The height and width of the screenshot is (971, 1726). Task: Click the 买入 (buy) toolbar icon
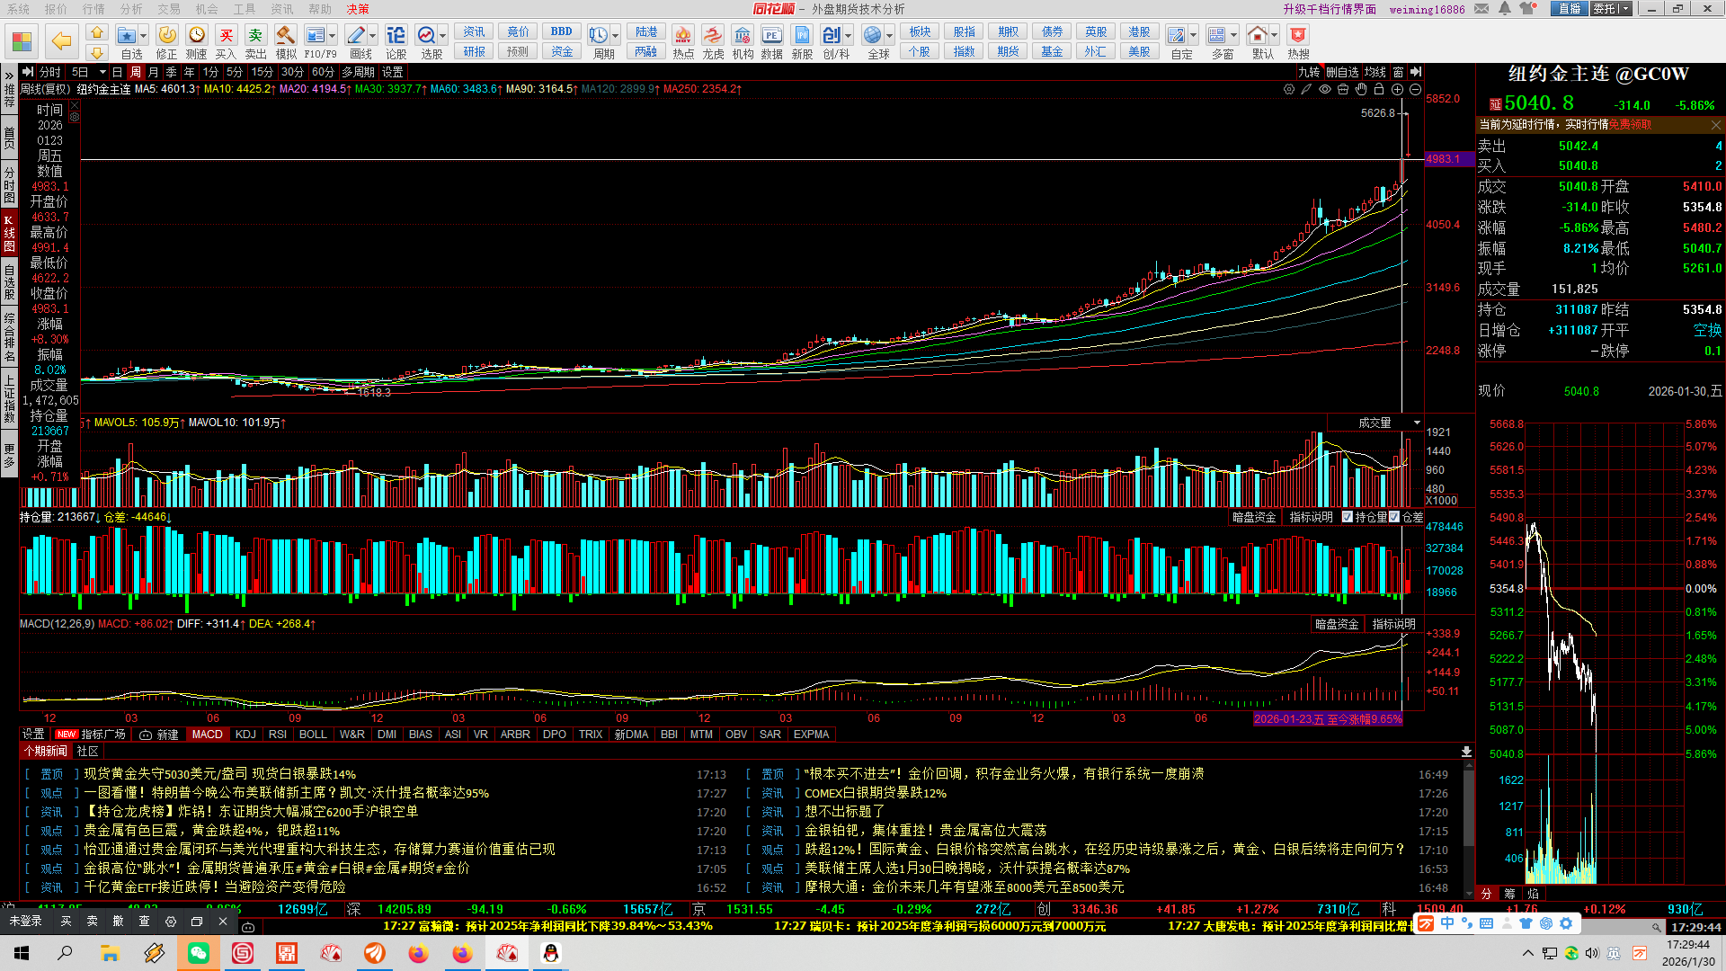(x=226, y=36)
